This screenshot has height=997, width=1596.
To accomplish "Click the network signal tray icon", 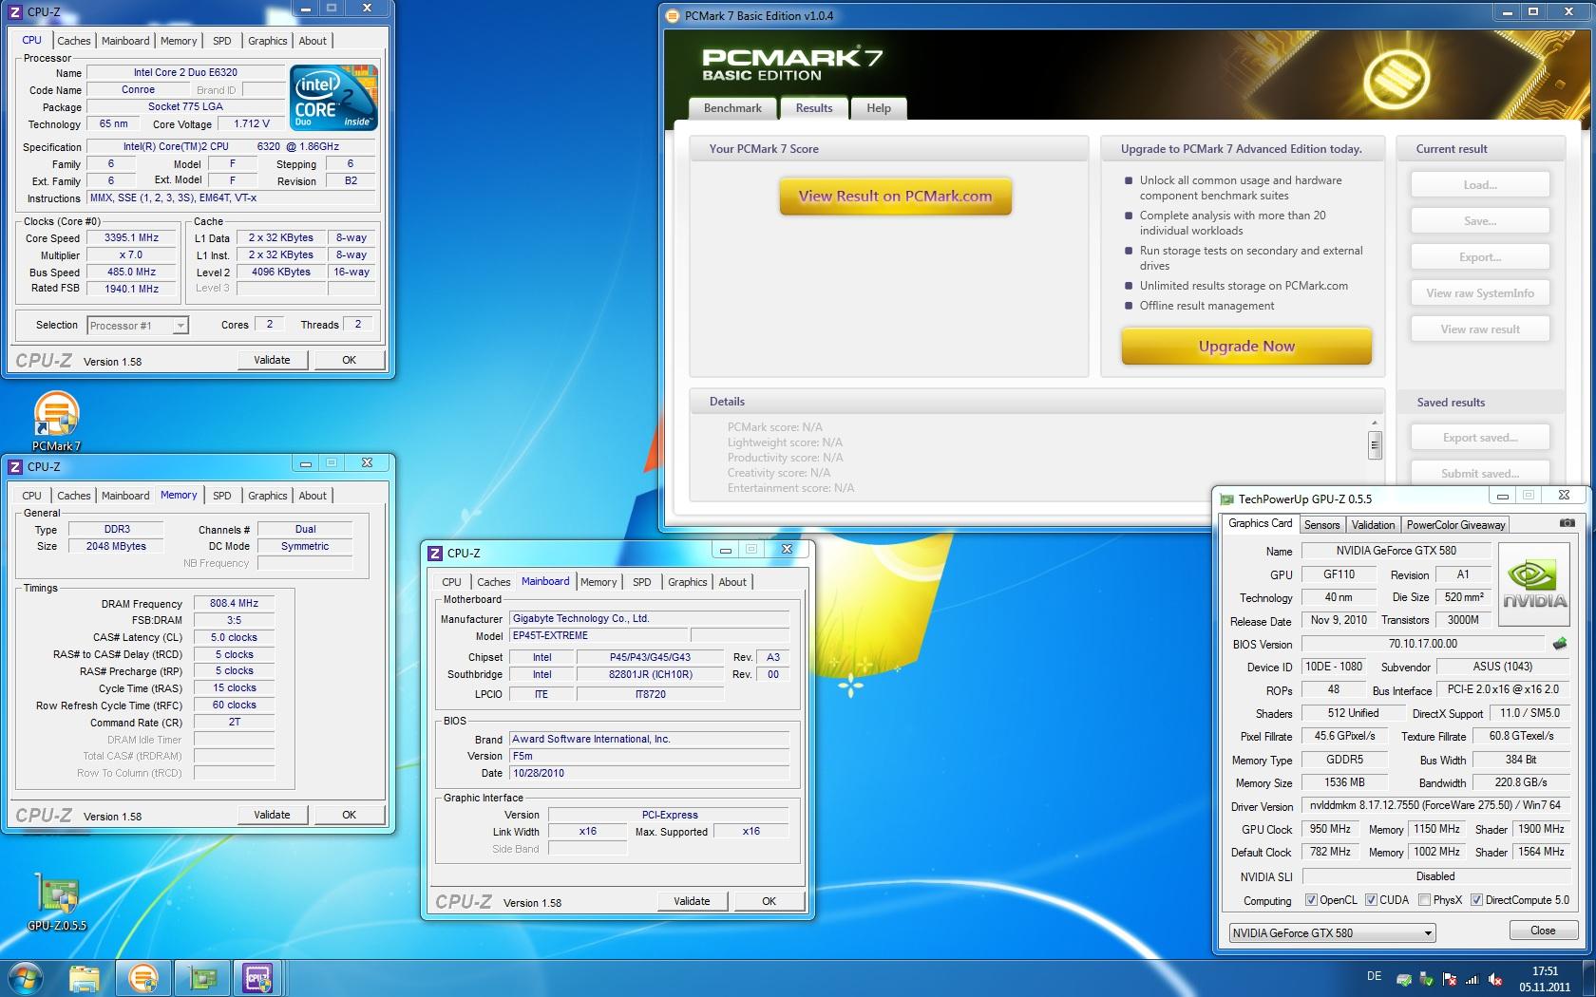I will tap(1472, 979).
